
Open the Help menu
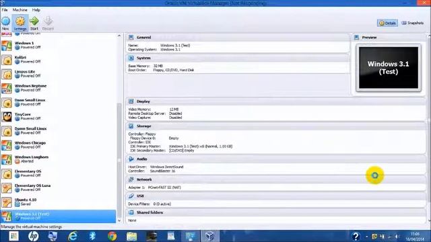click(36, 10)
